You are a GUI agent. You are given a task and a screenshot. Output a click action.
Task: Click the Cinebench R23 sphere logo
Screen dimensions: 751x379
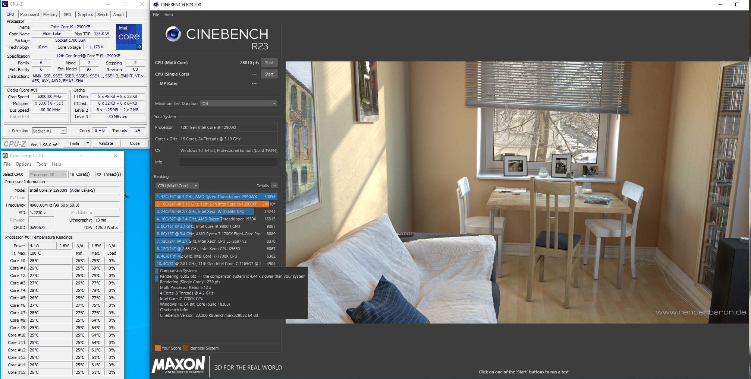pyautogui.click(x=173, y=34)
